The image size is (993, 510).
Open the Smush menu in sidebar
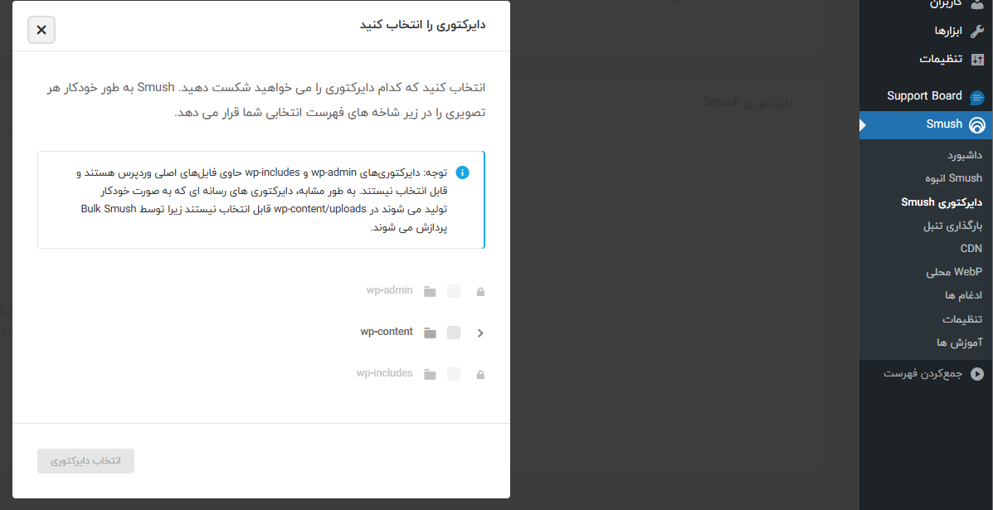coord(926,124)
